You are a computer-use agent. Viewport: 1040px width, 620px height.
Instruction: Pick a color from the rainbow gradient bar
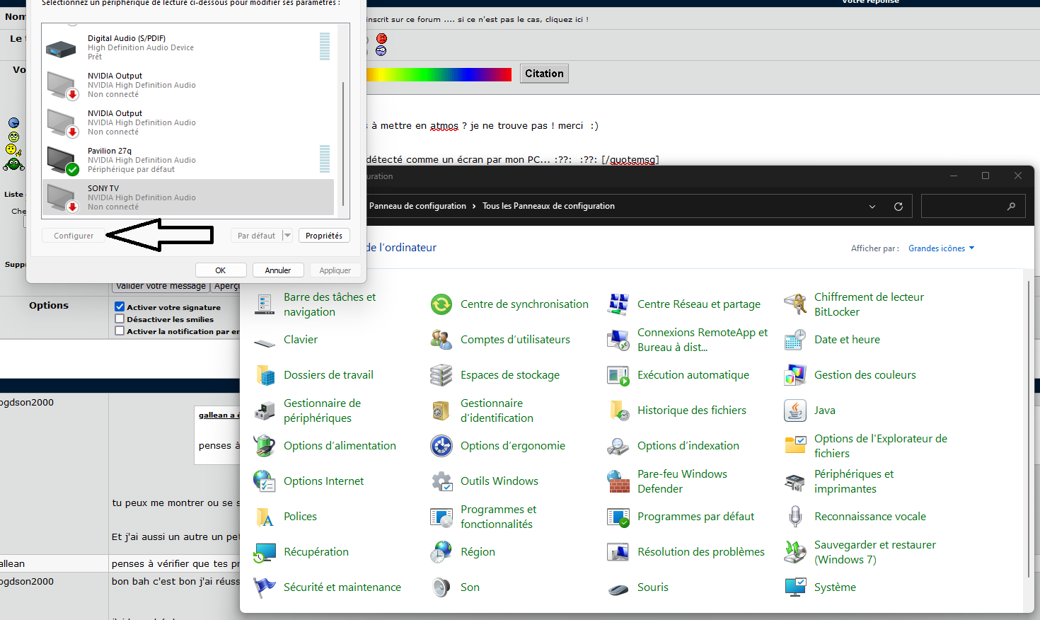pos(439,74)
